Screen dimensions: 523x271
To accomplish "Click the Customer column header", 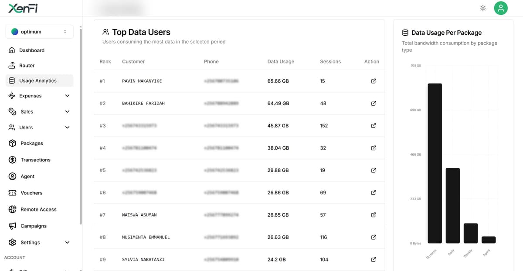I will point(133,62).
